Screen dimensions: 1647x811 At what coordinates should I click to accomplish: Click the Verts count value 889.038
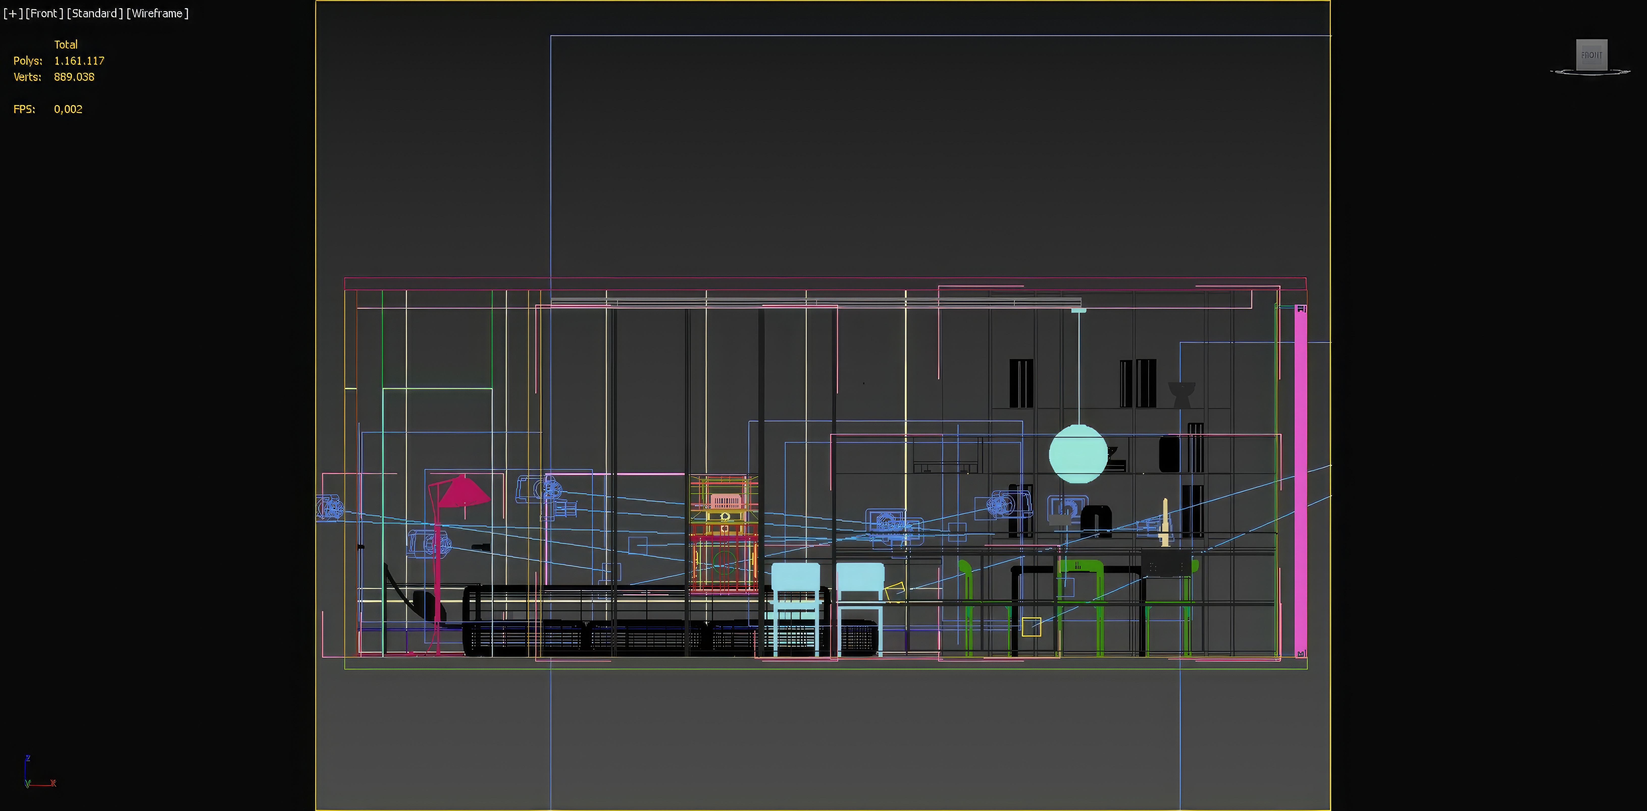click(74, 77)
